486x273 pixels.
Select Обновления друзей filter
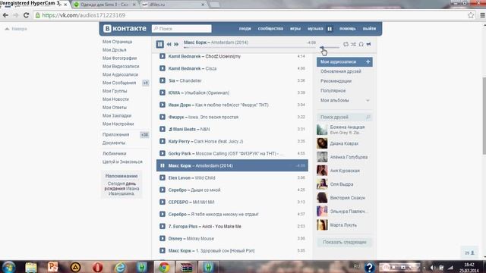point(341,71)
